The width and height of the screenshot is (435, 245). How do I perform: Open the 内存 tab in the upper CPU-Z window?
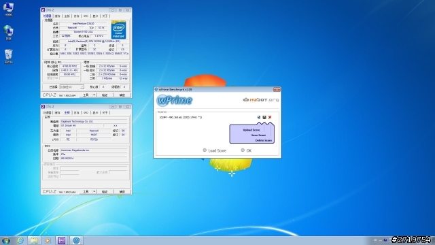pos(77,16)
